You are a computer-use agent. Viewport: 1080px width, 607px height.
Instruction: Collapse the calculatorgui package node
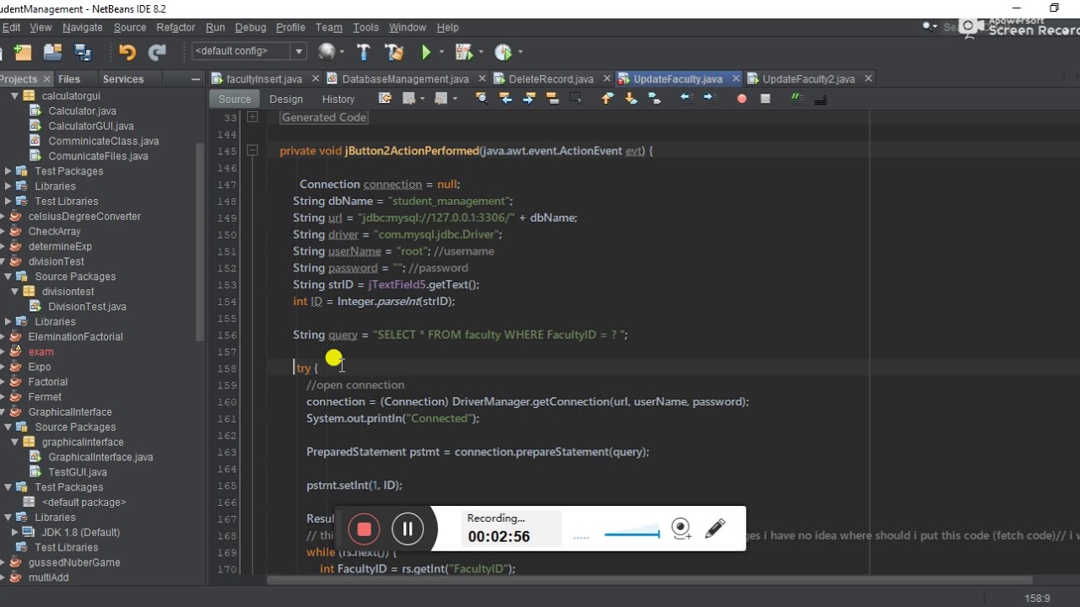click(x=14, y=95)
